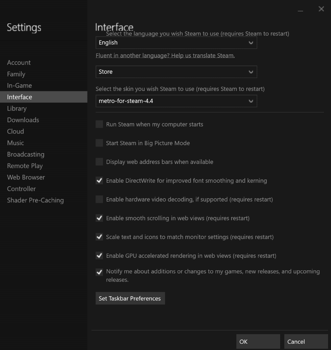The height and width of the screenshot is (350, 331).
Task: Go to the Downloads settings section
Action: click(x=23, y=120)
